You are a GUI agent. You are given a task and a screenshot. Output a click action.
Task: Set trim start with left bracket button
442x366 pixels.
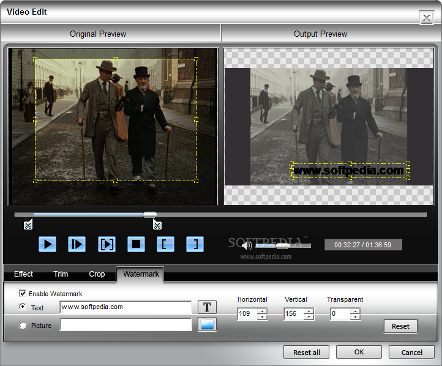pyautogui.click(x=165, y=244)
